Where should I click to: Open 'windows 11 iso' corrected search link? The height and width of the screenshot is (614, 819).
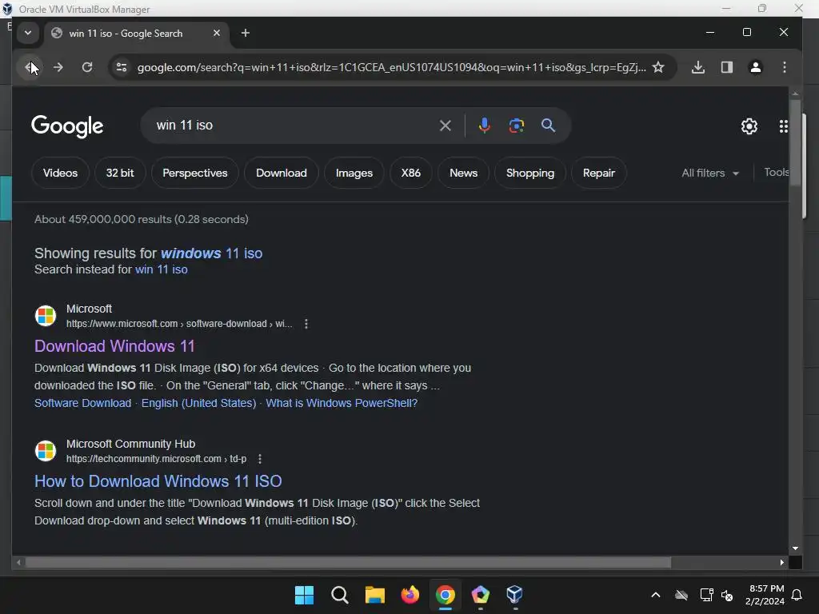(211, 253)
